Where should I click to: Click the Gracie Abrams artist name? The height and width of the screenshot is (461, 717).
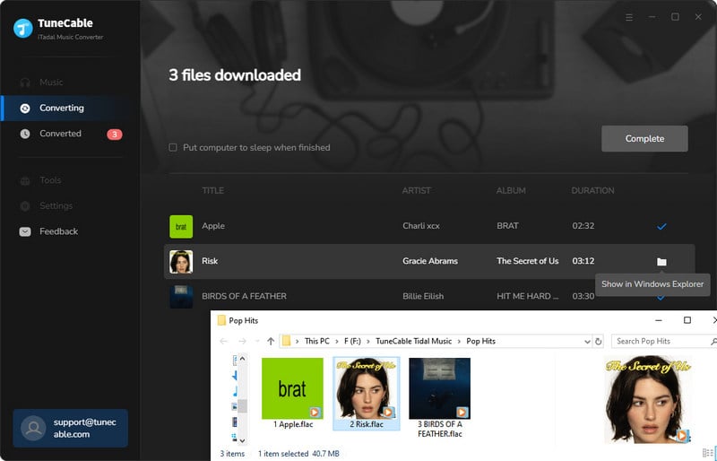pos(430,261)
